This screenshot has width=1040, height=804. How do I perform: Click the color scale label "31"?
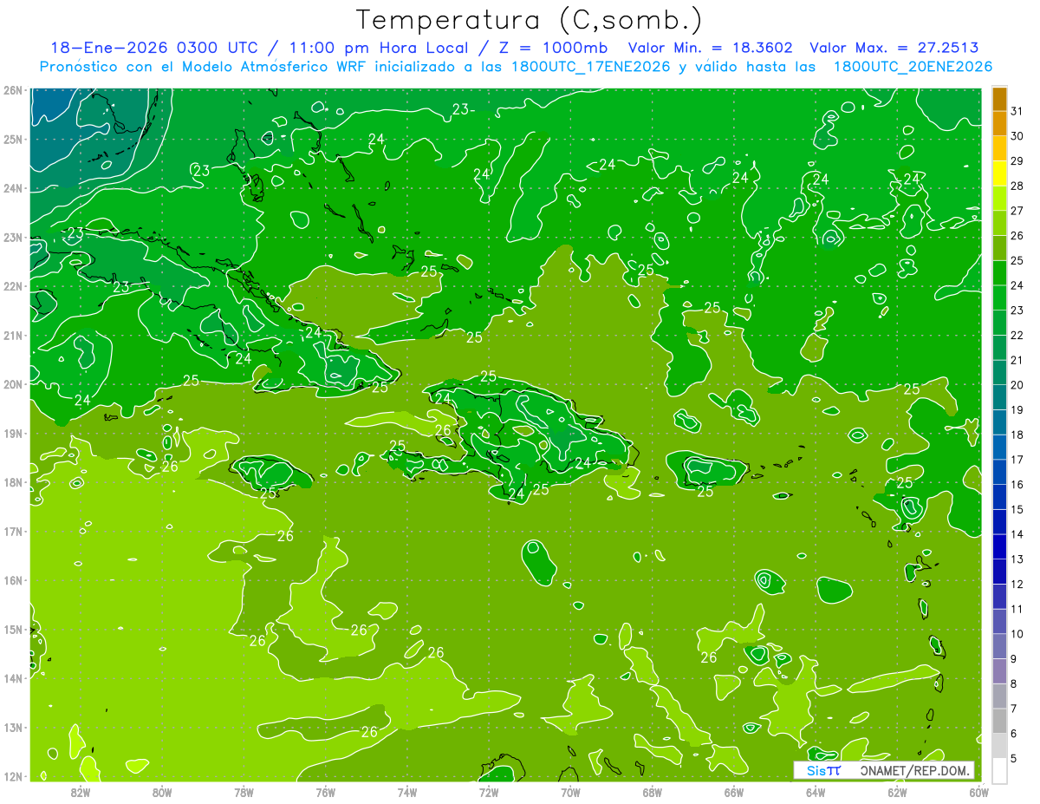pos(1017,111)
